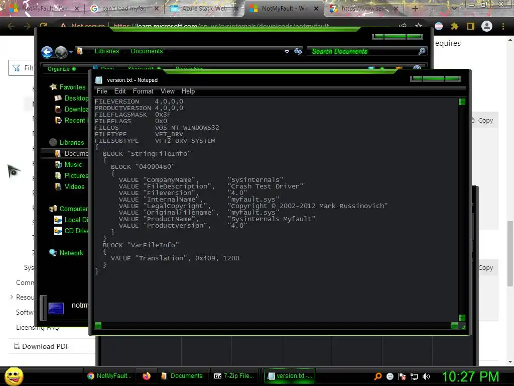Image resolution: width=514 pixels, height=386 pixels.
Task: Select Recent Places under Favorites
Action: coord(76,120)
